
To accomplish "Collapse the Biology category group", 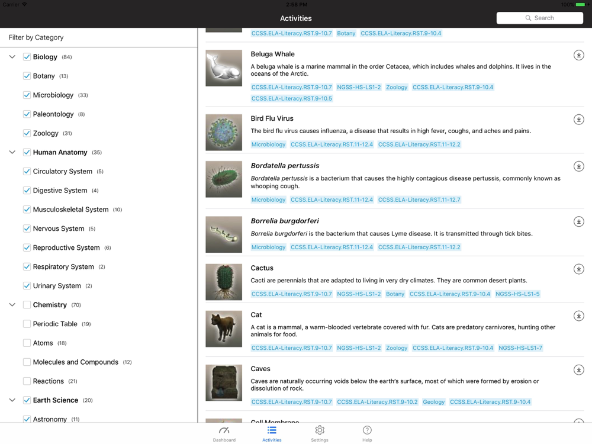I will tap(12, 57).
